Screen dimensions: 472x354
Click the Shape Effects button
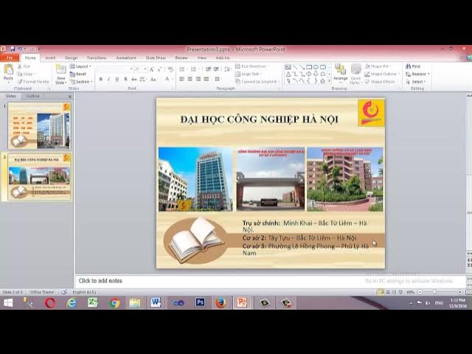click(x=380, y=82)
